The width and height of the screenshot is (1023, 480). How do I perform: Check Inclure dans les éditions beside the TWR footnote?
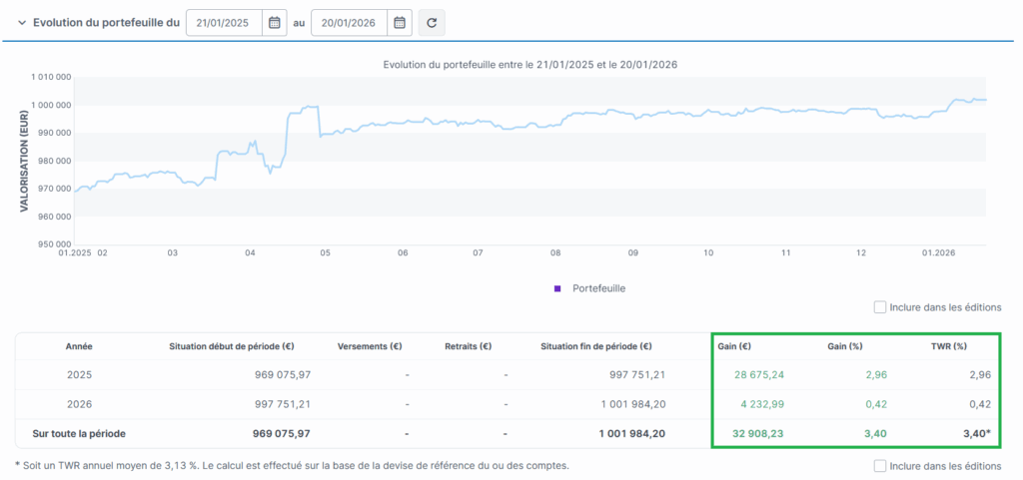click(x=879, y=466)
